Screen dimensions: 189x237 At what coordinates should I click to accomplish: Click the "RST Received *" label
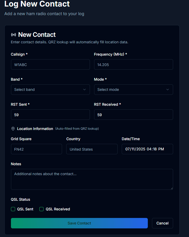point(107,104)
